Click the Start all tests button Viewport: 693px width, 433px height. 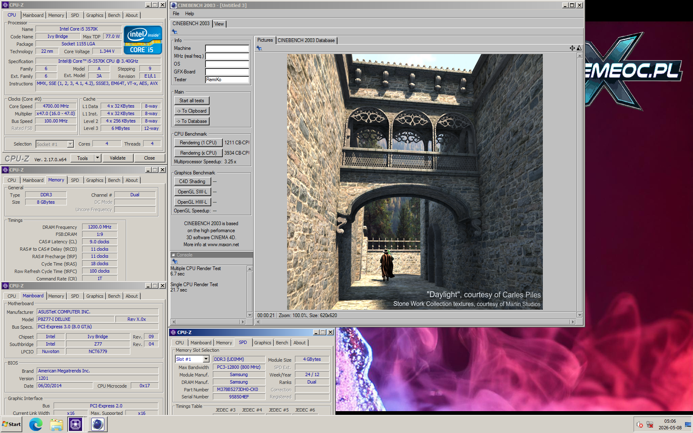click(191, 101)
